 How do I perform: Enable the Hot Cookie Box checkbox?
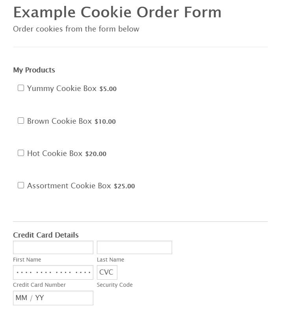(21, 153)
